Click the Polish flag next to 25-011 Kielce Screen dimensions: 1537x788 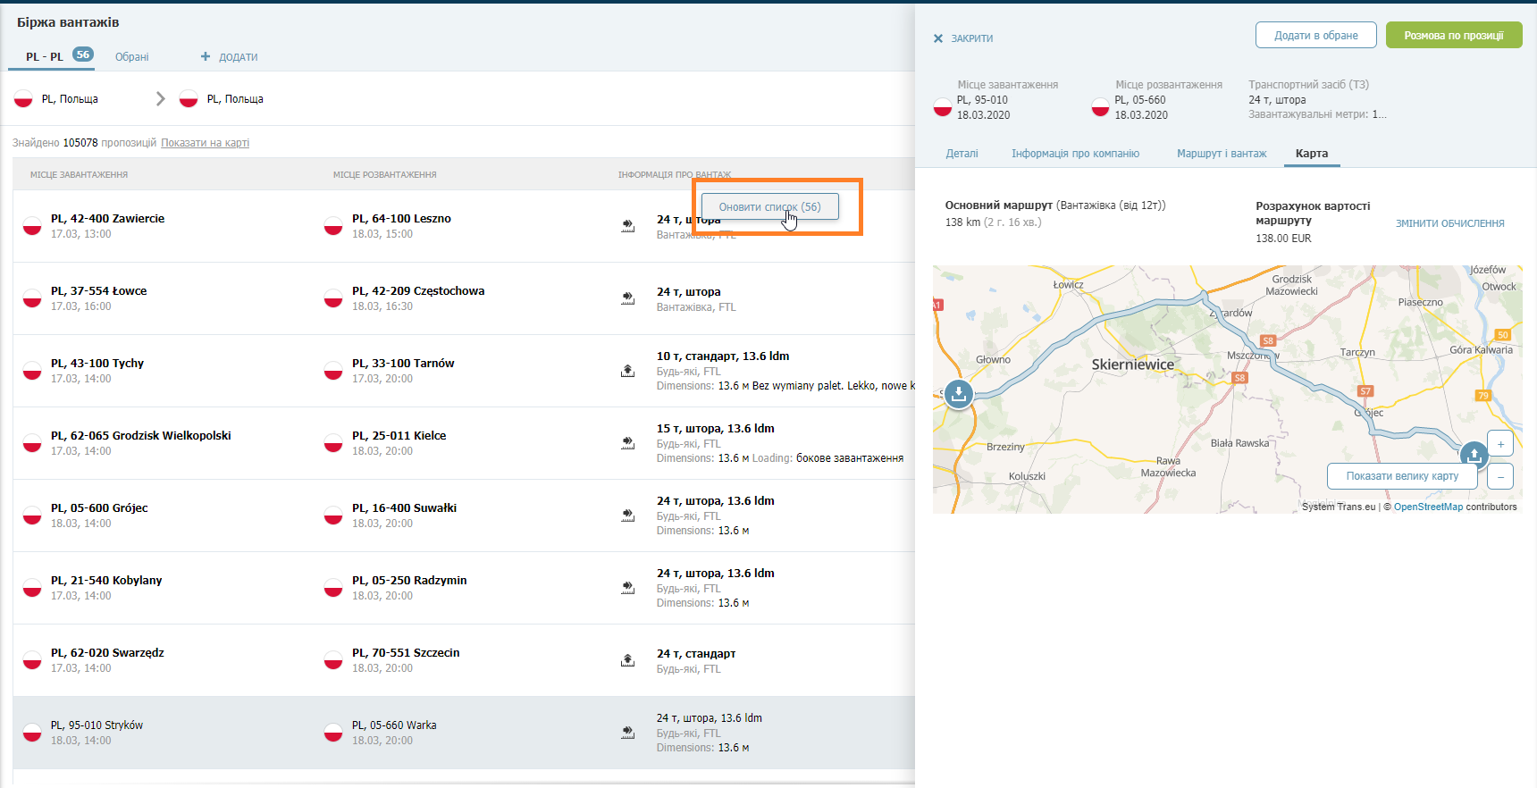pos(333,443)
